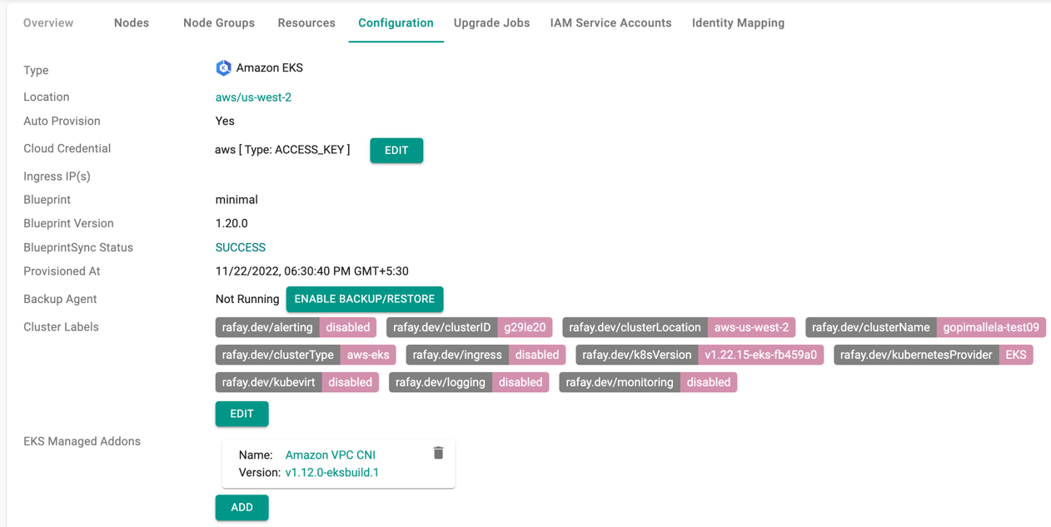The image size is (1051, 527).
Task: Click the disabled value of alerting label
Action: (x=348, y=327)
